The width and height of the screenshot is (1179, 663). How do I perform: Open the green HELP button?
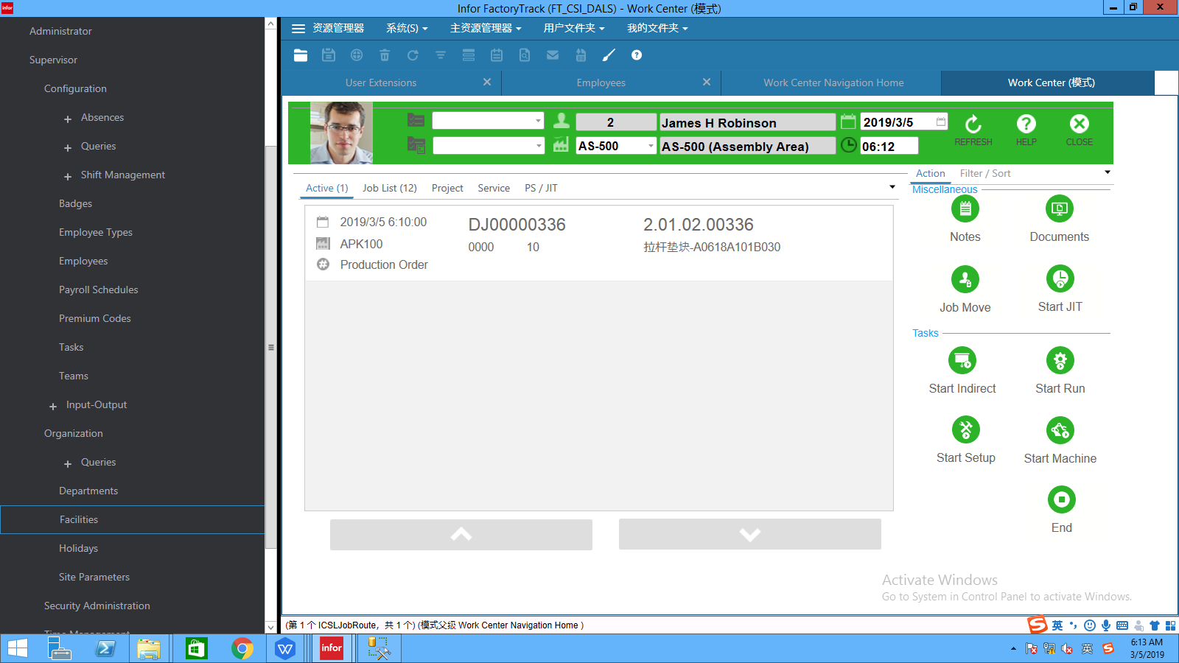tap(1026, 130)
